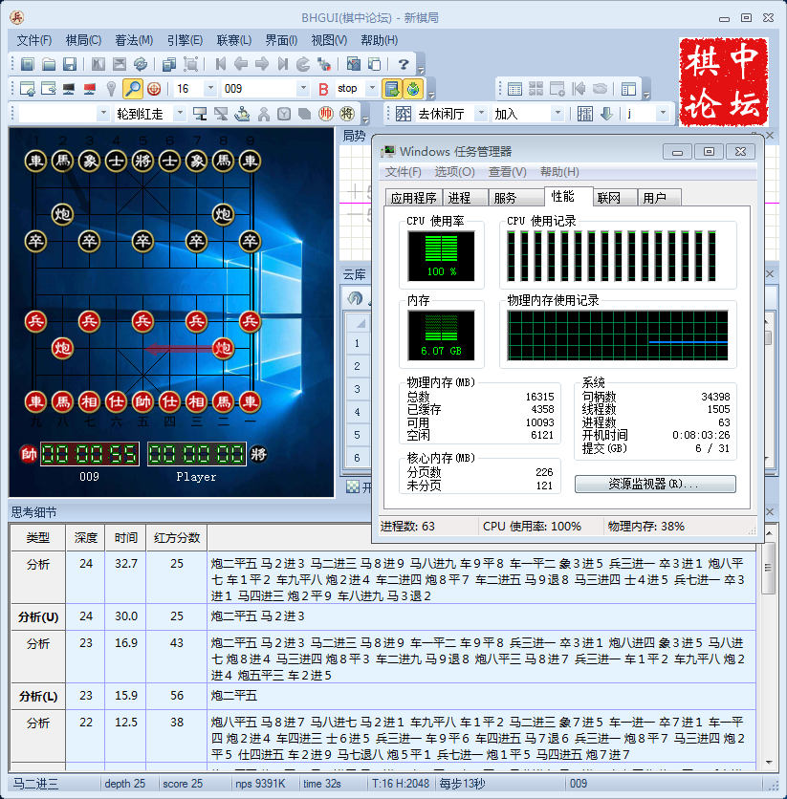This screenshot has height=799, width=787.
Task: Step forward one move with right arrow
Action: (x=262, y=64)
